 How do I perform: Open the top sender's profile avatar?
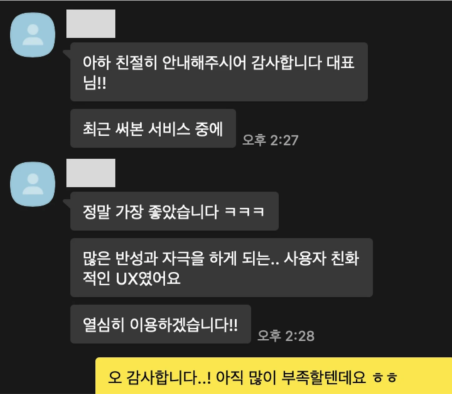[33, 35]
